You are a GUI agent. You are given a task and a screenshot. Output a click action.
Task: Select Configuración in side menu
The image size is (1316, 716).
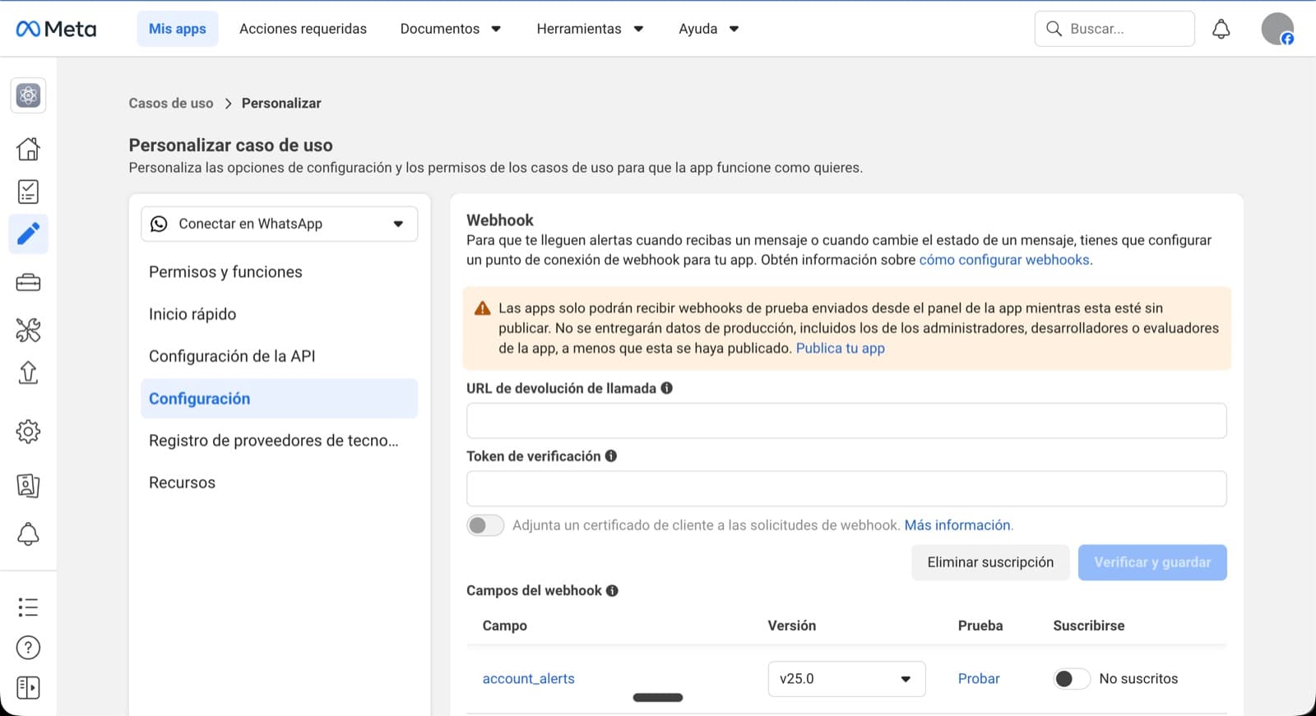(279, 399)
